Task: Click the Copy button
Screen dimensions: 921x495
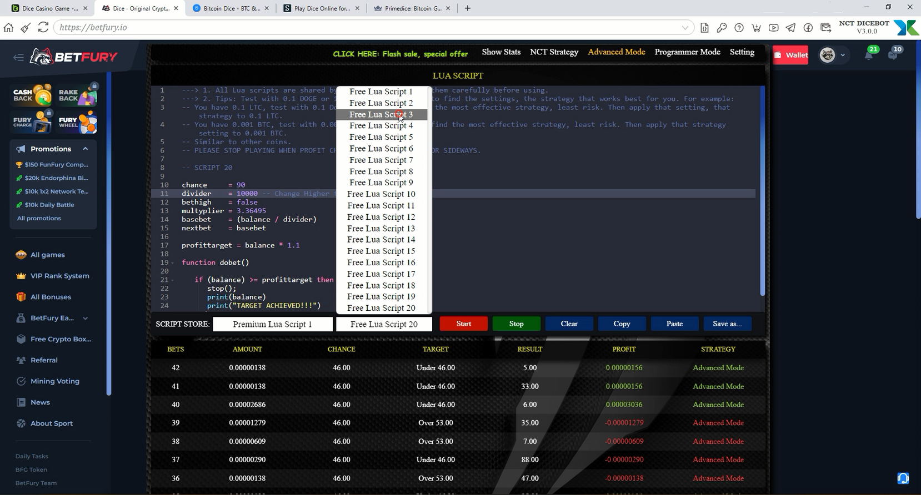Action: (622, 324)
